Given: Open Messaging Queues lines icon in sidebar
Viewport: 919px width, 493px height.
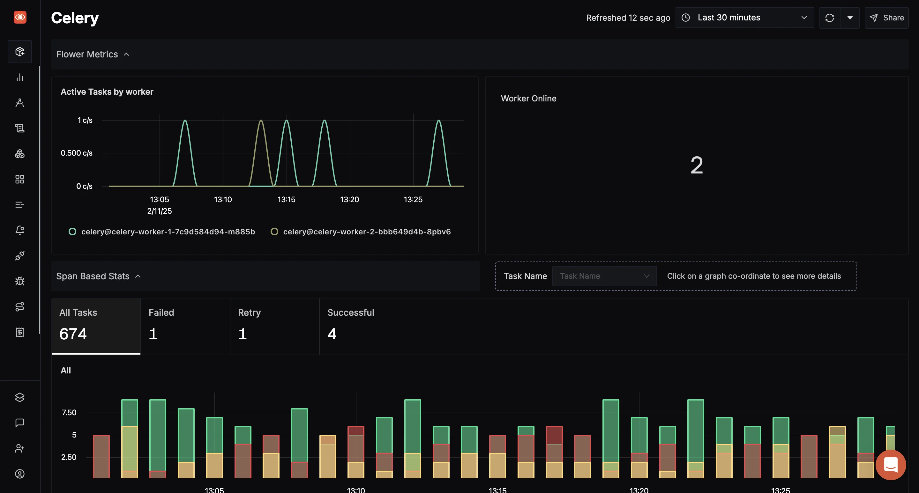Looking at the screenshot, I should pyautogui.click(x=20, y=205).
